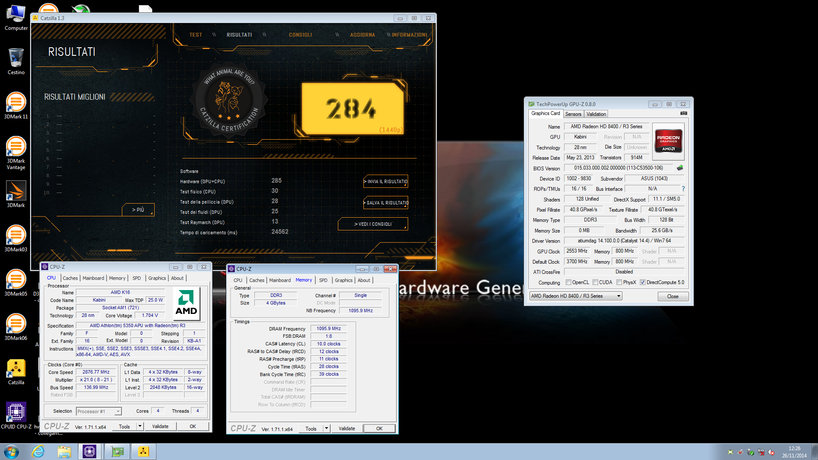Open the INFORMAZIONI tab in Catzilla
The image size is (818, 460).
pyautogui.click(x=409, y=35)
